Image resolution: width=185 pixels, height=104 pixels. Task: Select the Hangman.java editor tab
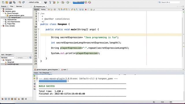coord(40,6)
